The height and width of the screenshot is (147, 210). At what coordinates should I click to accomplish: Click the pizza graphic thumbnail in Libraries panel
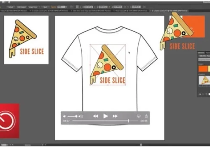click(x=204, y=80)
